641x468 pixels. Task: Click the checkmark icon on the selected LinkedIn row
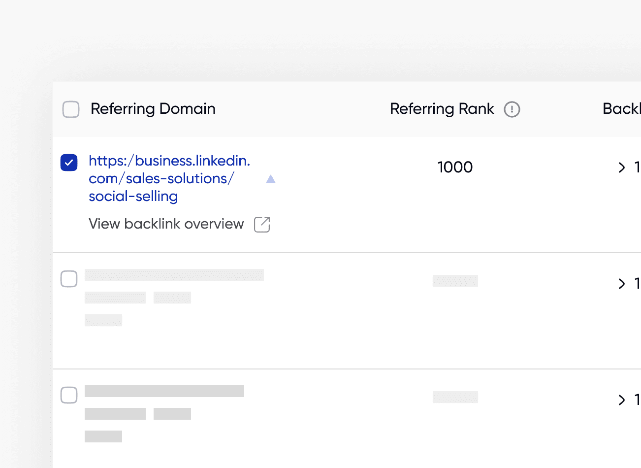[69, 162]
